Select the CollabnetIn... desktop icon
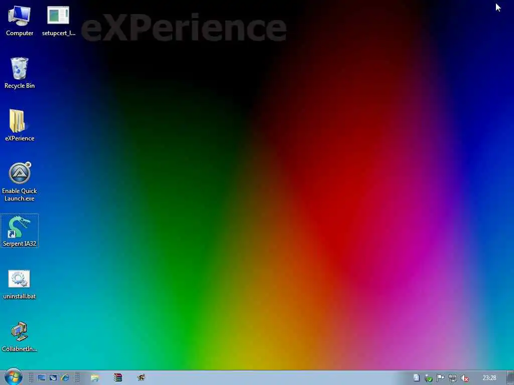Image resolution: width=514 pixels, height=385 pixels. 19,331
